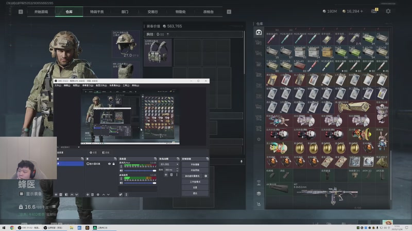Click the 设置 button in OBS controls
The width and height of the screenshot is (412, 231).
point(195,187)
